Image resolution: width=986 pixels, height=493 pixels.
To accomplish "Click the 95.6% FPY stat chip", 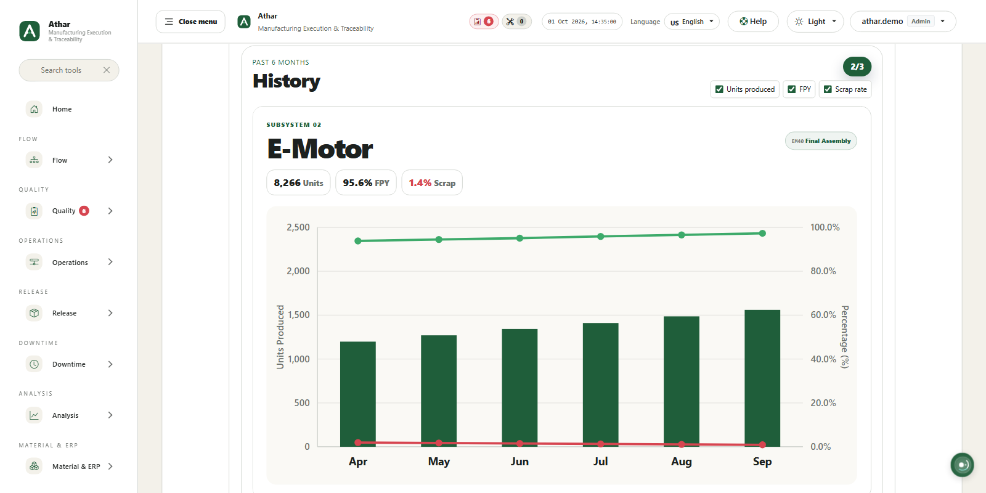I will 366,183.
